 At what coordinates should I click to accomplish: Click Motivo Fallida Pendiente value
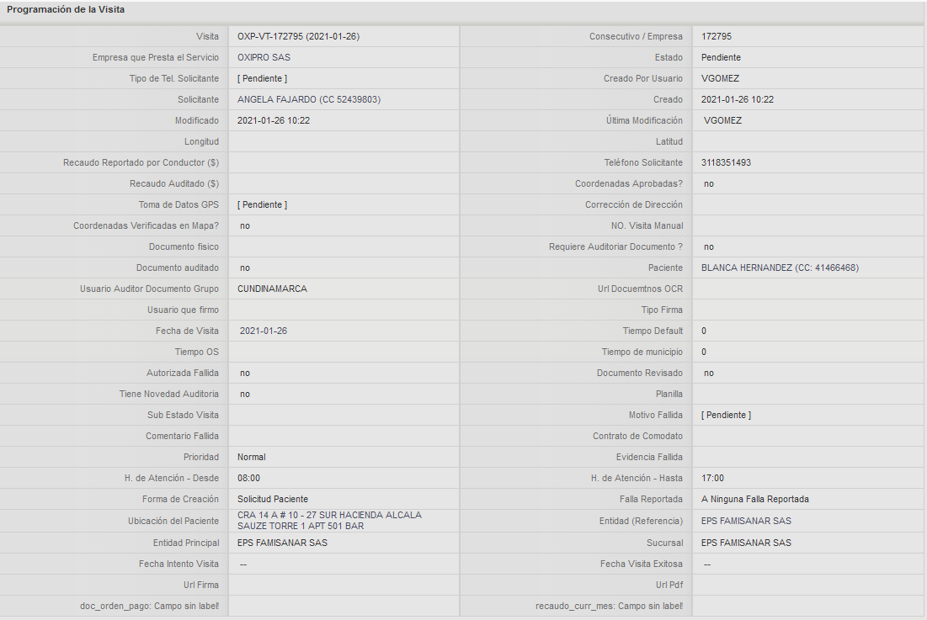pyautogui.click(x=726, y=415)
